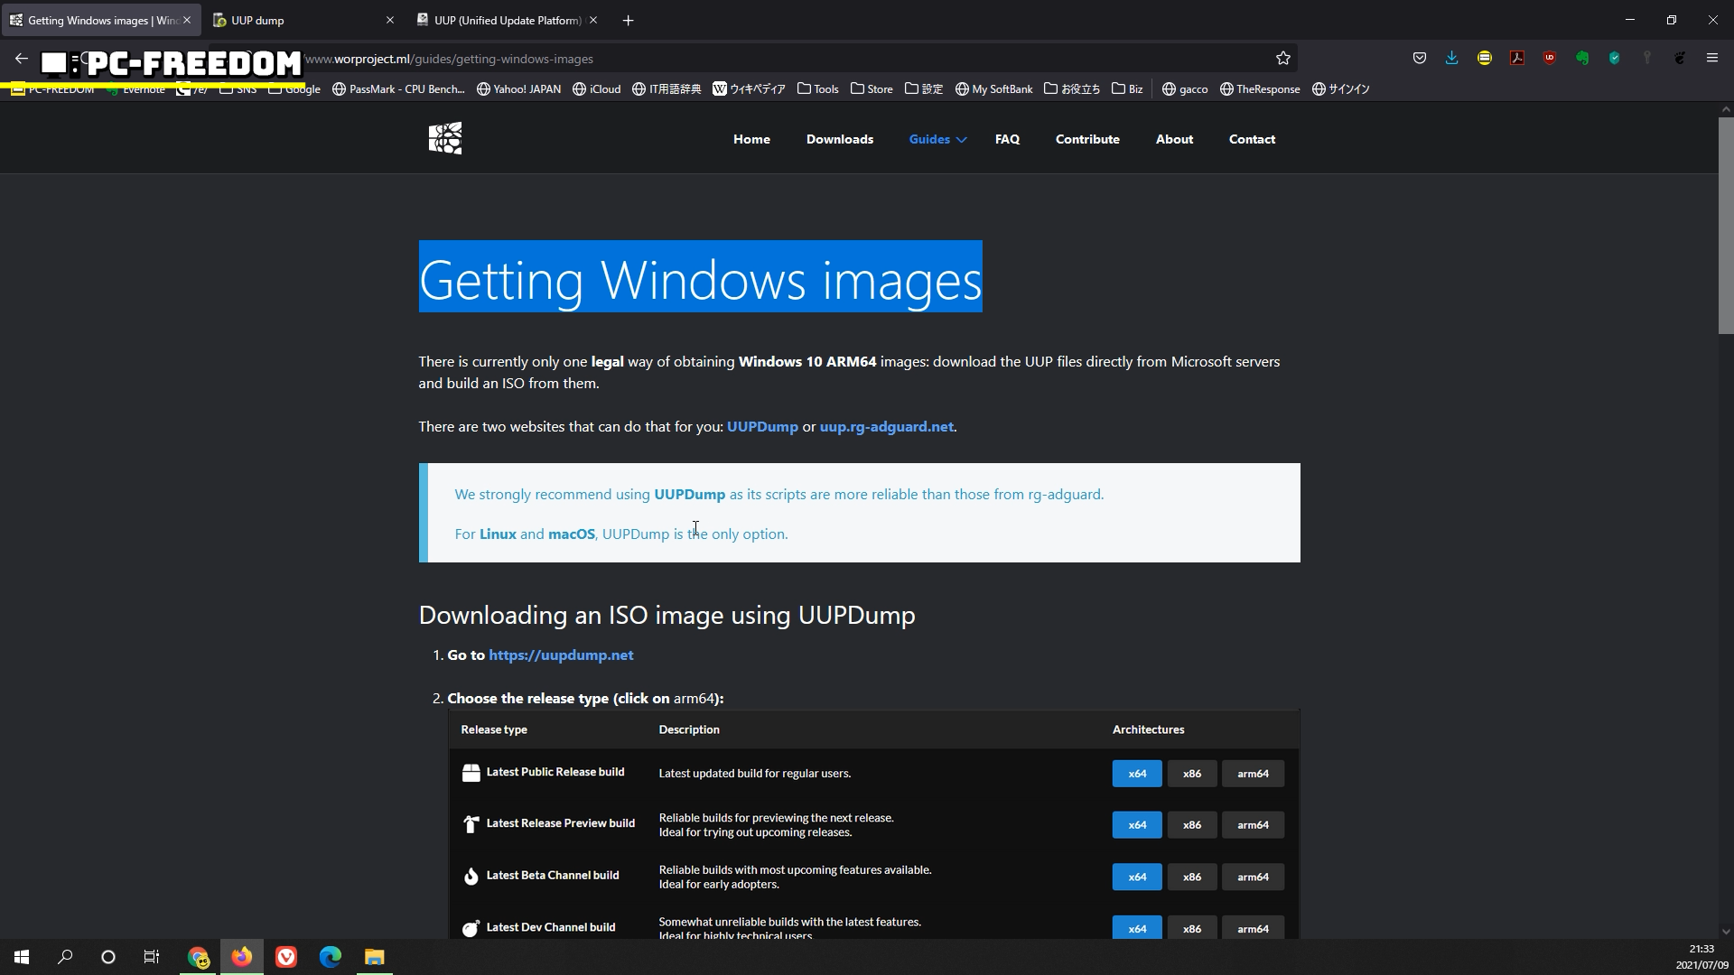
Task: Switch to the UUP dump tab
Action: tap(298, 20)
